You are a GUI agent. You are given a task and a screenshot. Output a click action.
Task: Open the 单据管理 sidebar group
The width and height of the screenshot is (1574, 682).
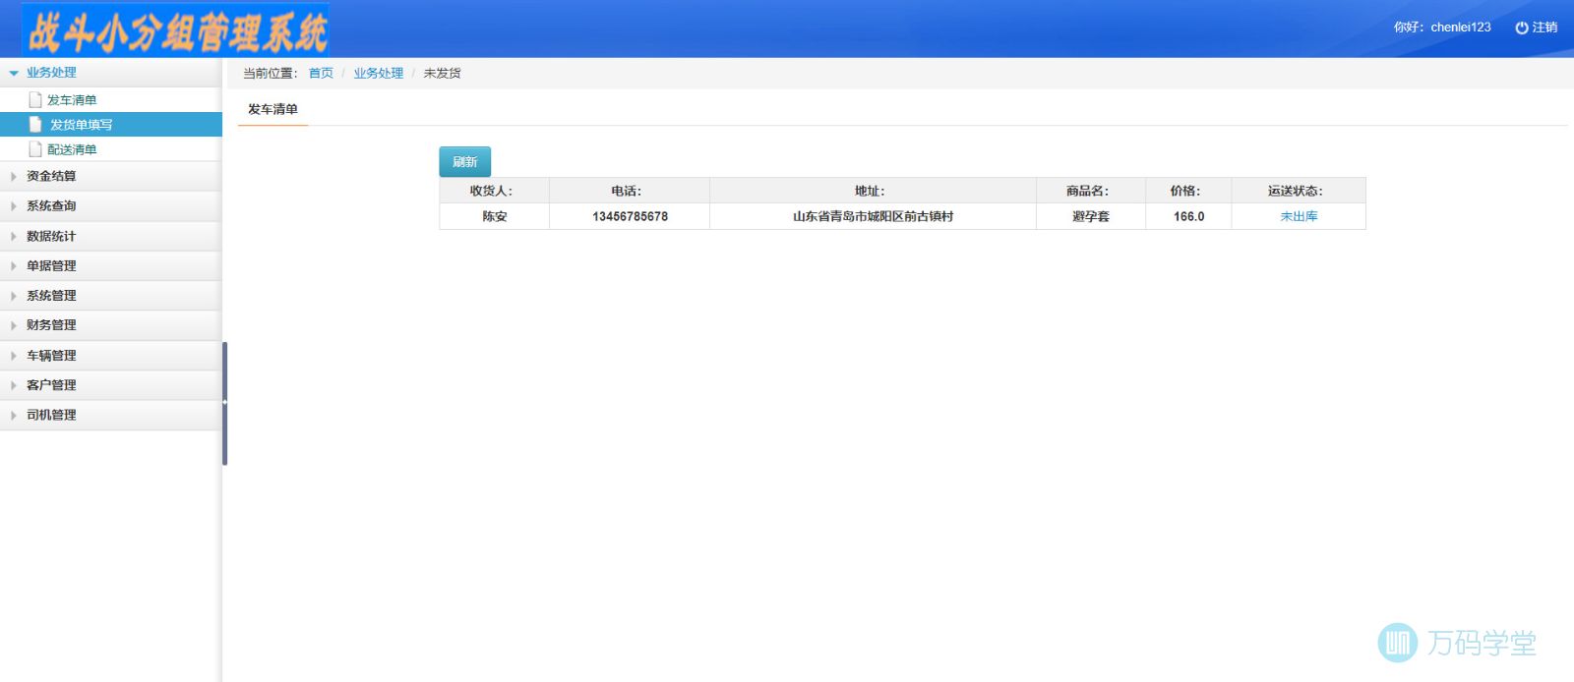51,265
